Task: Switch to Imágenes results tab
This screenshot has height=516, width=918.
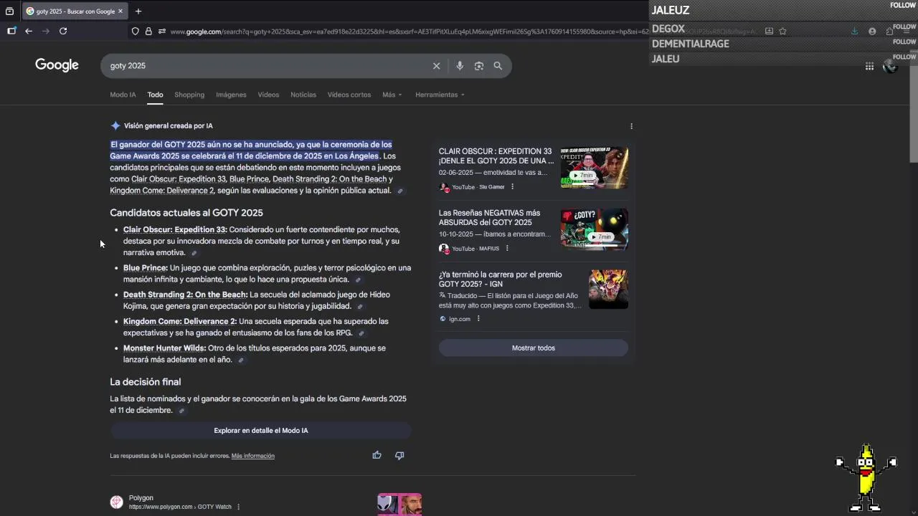Action: [231, 95]
